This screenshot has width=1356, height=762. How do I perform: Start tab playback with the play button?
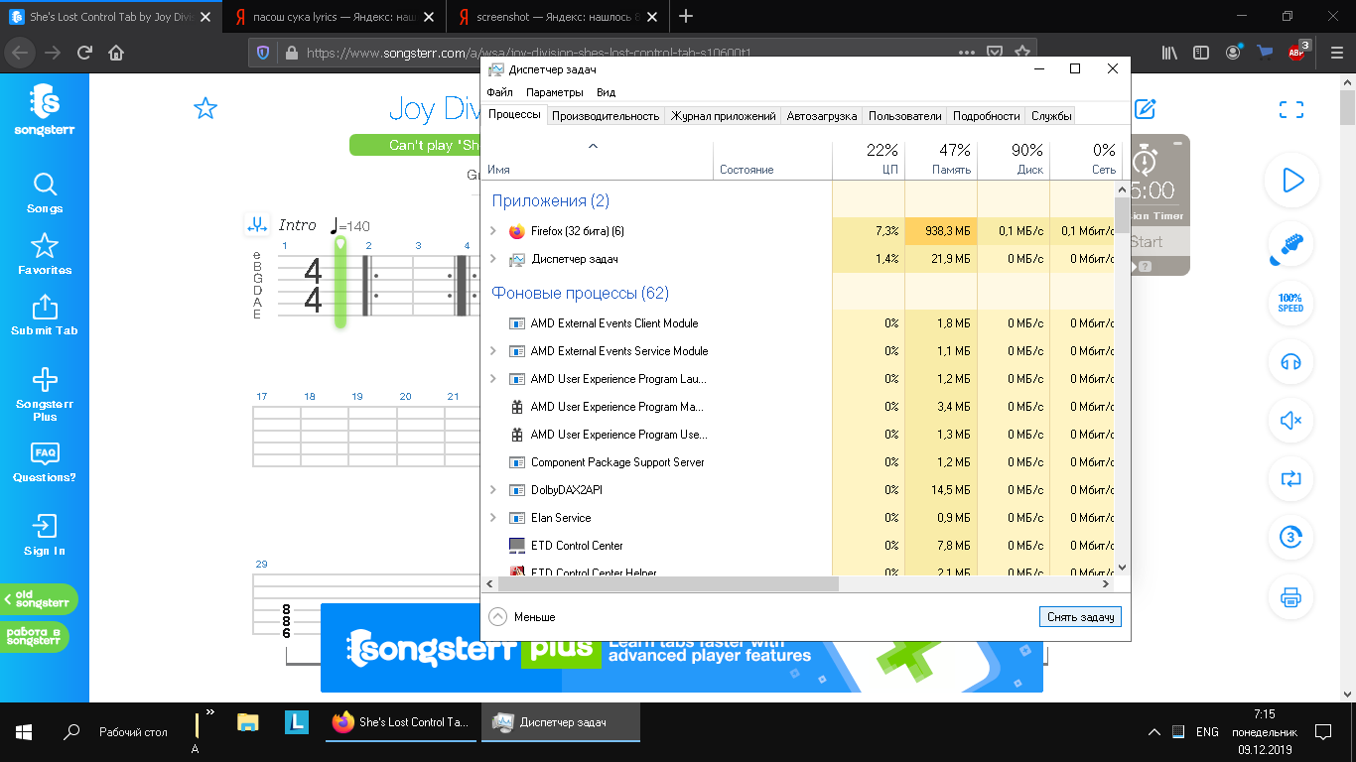[1290, 181]
